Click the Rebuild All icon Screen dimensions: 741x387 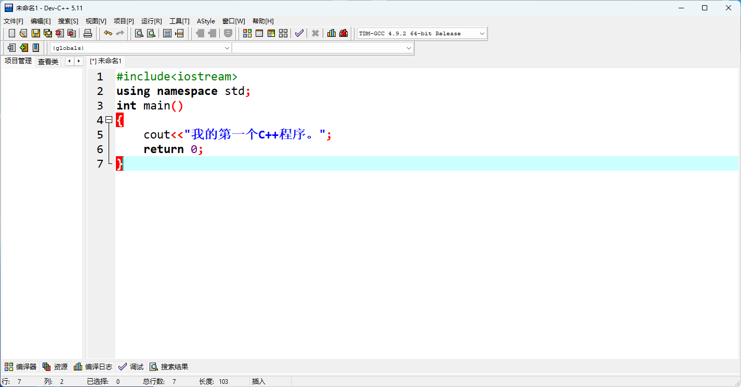click(x=283, y=33)
